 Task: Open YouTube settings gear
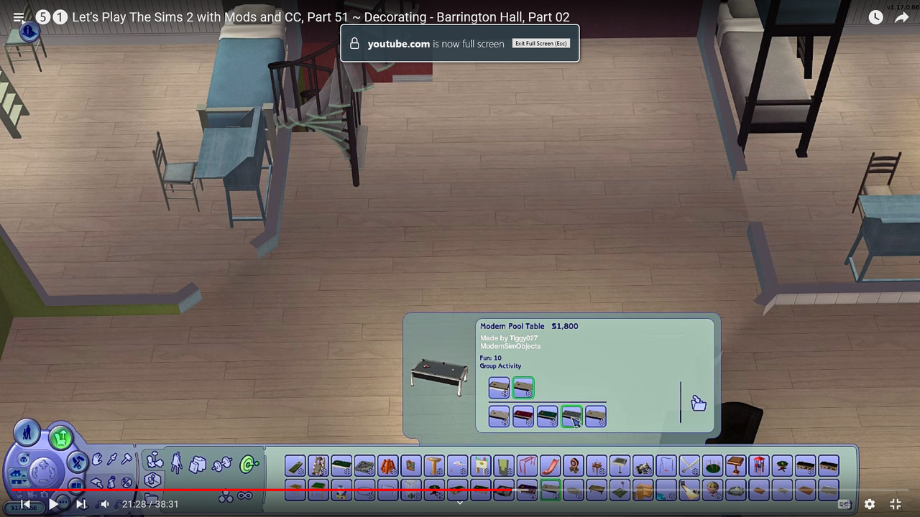tap(870, 504)
